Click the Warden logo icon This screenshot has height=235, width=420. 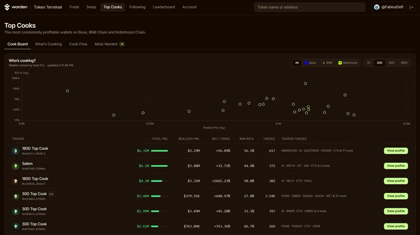pyautogui.click(x=7, y=7)
